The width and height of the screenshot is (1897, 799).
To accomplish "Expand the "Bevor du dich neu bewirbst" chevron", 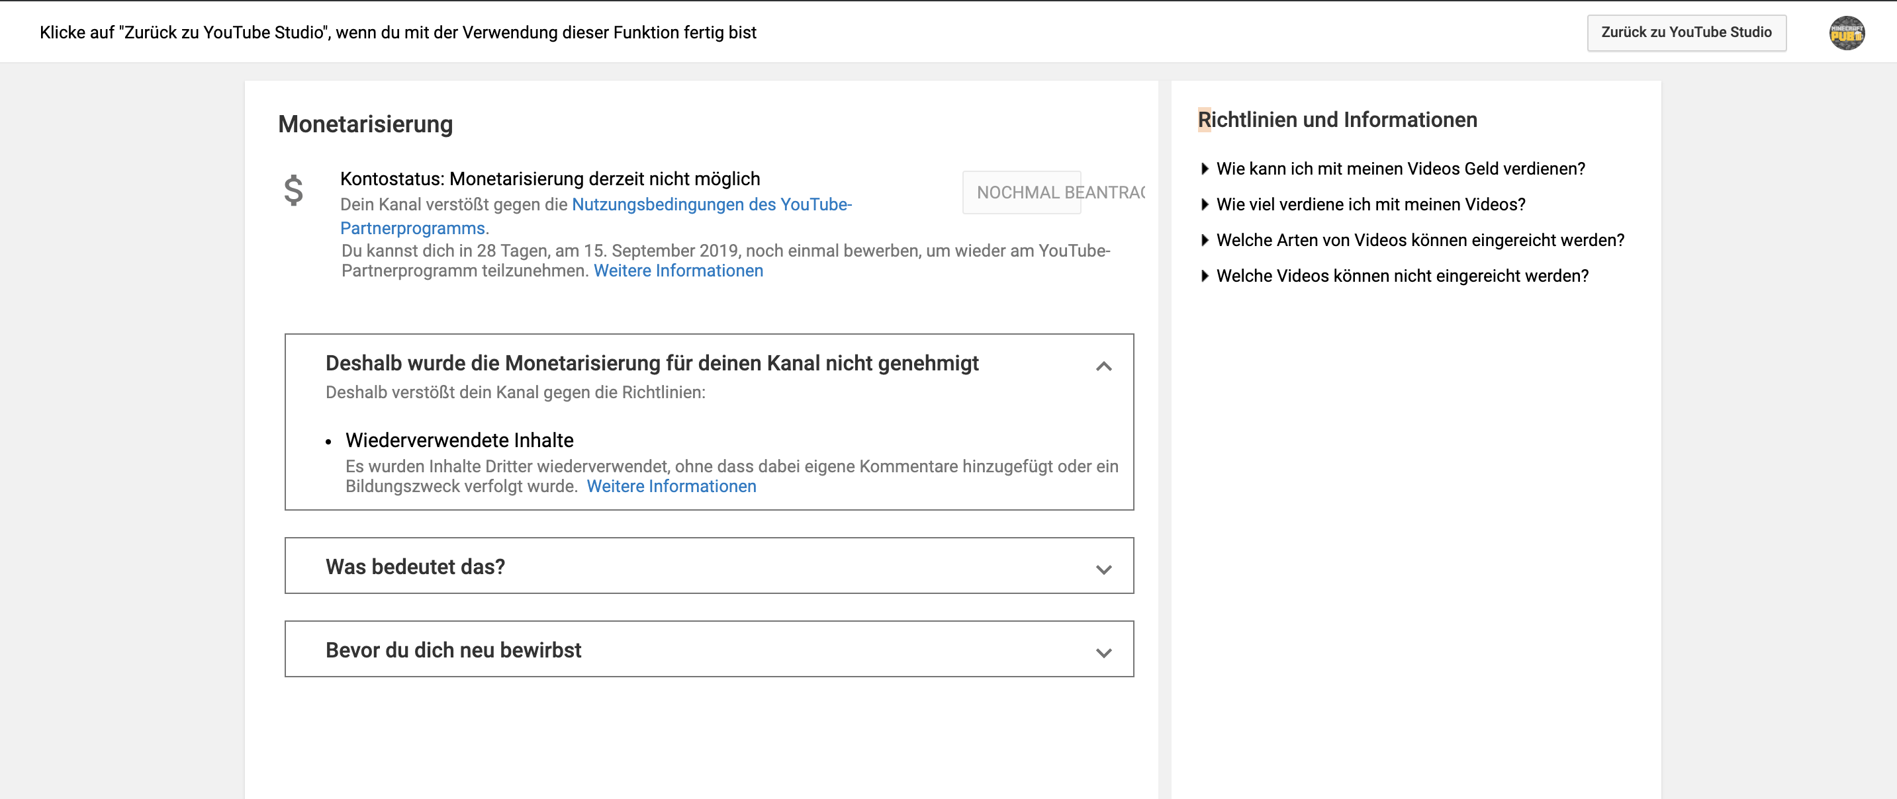I will pos(1103,652).
